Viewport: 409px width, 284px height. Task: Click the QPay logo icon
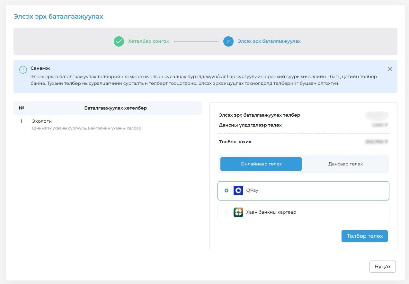pos(238,191)
